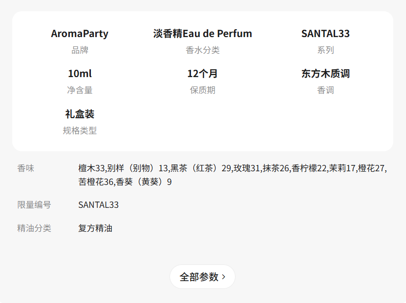Click the SANTAL33 value beside 限量编号
The image size is (406, 303).
[x=98, y=205]
